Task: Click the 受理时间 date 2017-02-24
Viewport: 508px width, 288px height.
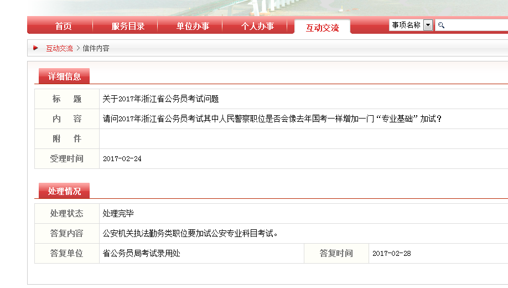Action: point(122,159)
